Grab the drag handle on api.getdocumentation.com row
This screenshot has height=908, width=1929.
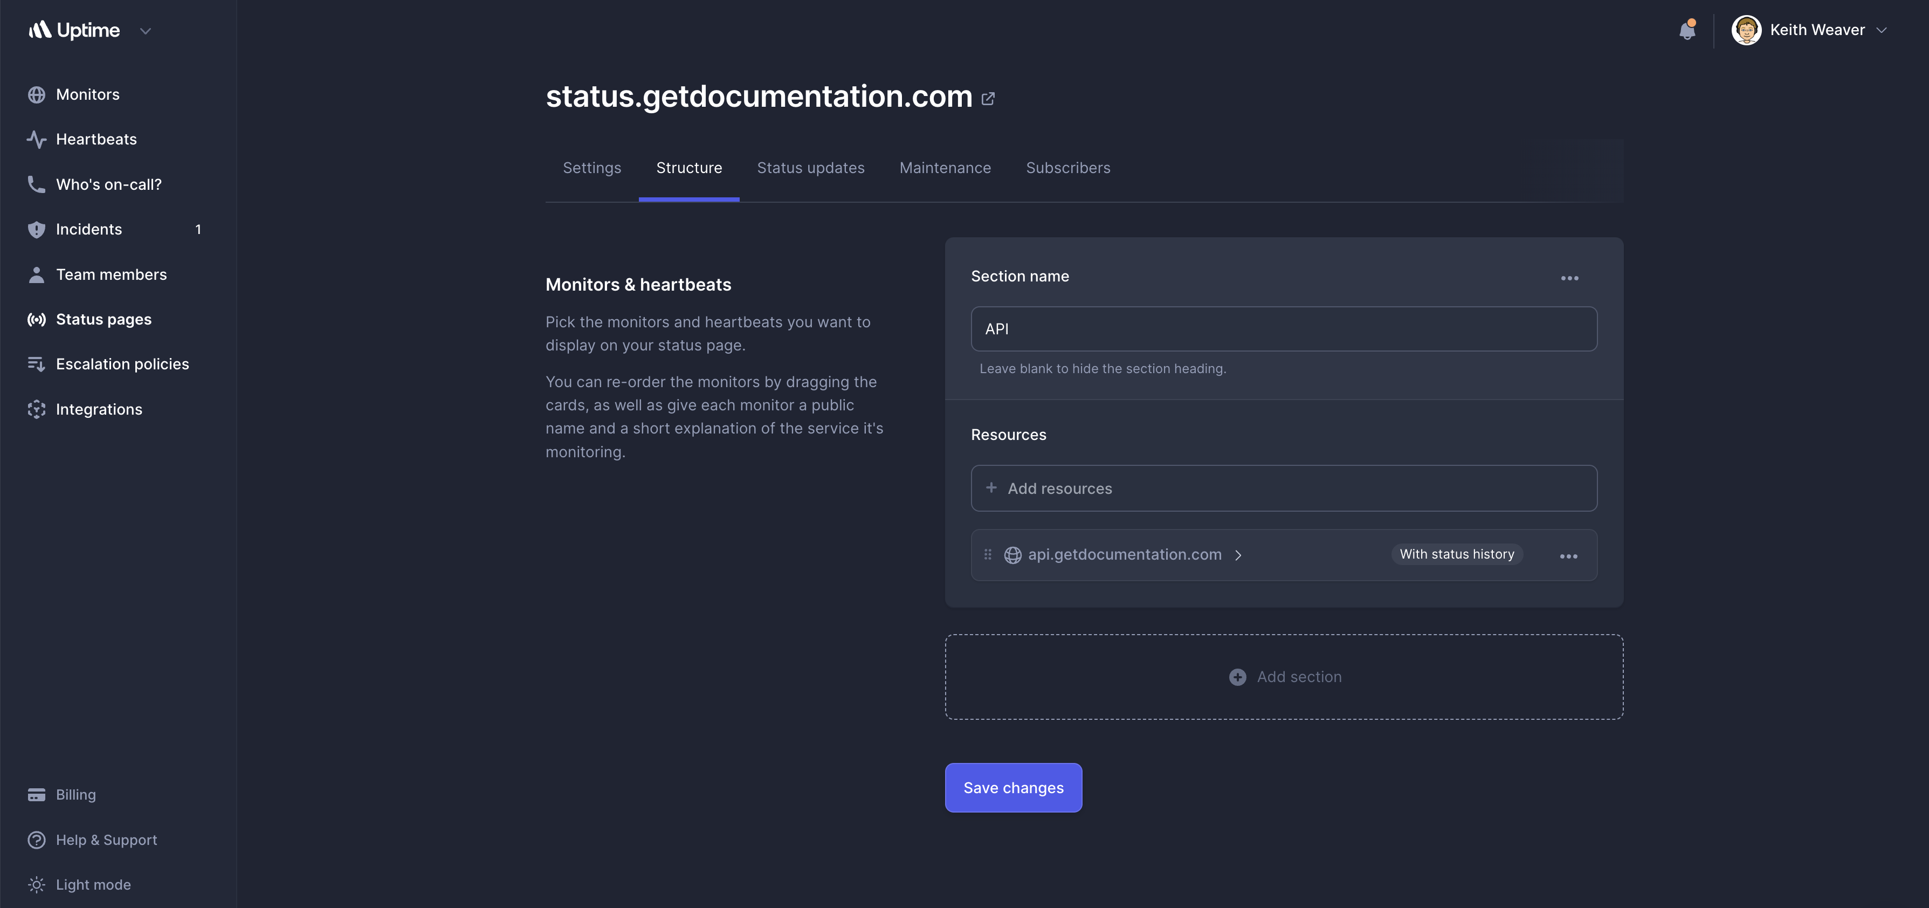(988, 555)
